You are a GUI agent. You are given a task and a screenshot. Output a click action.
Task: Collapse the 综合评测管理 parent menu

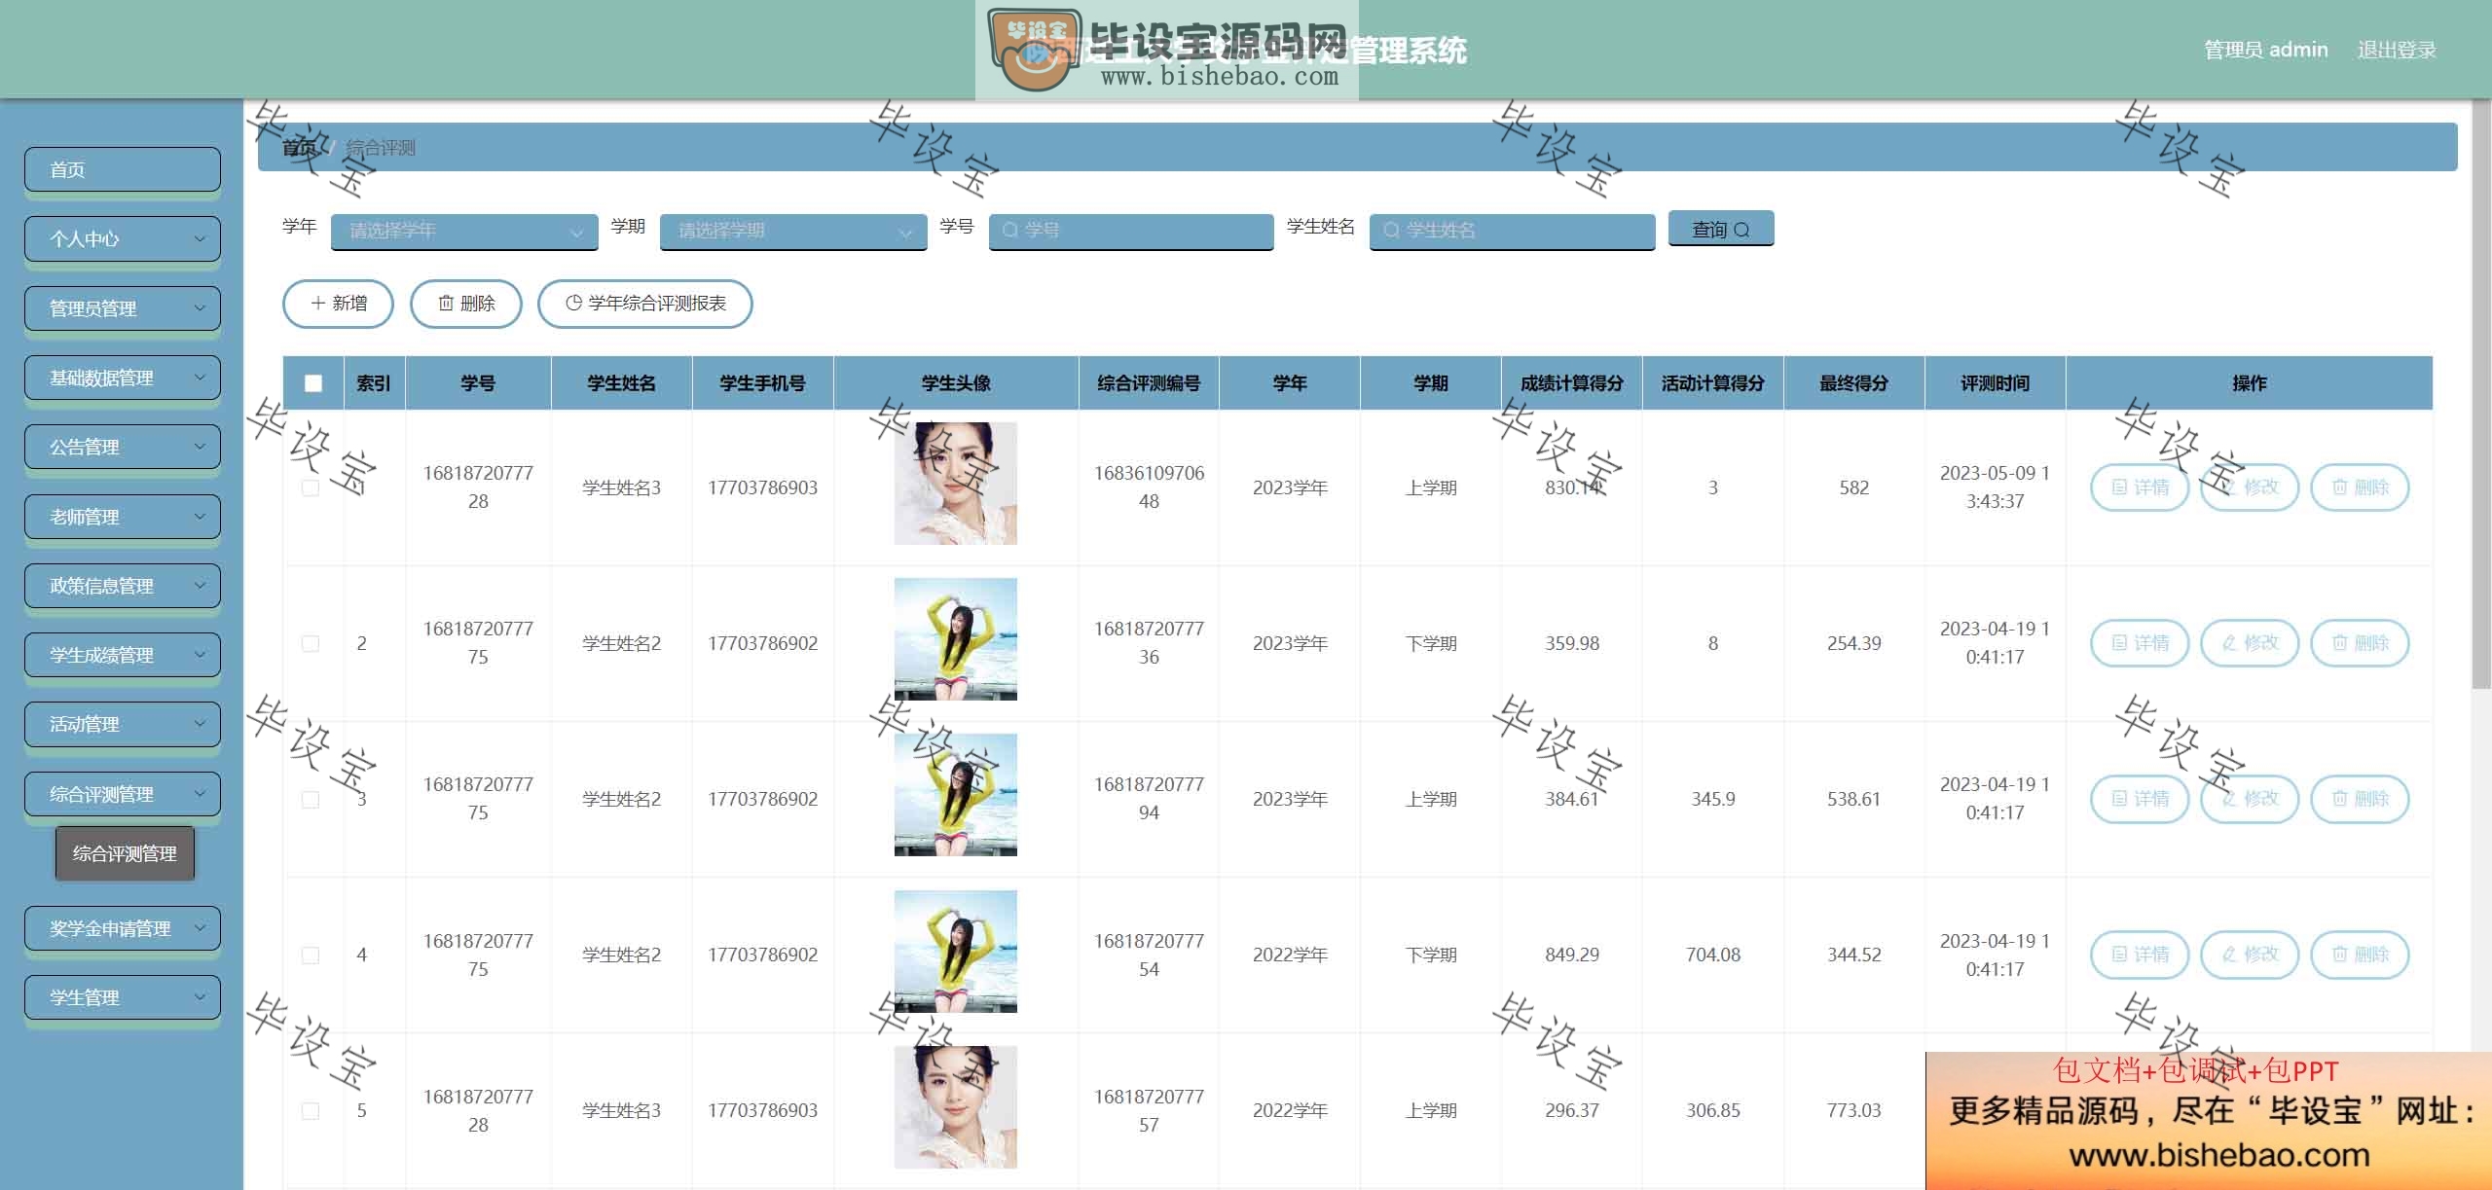(x=123, y=794)
